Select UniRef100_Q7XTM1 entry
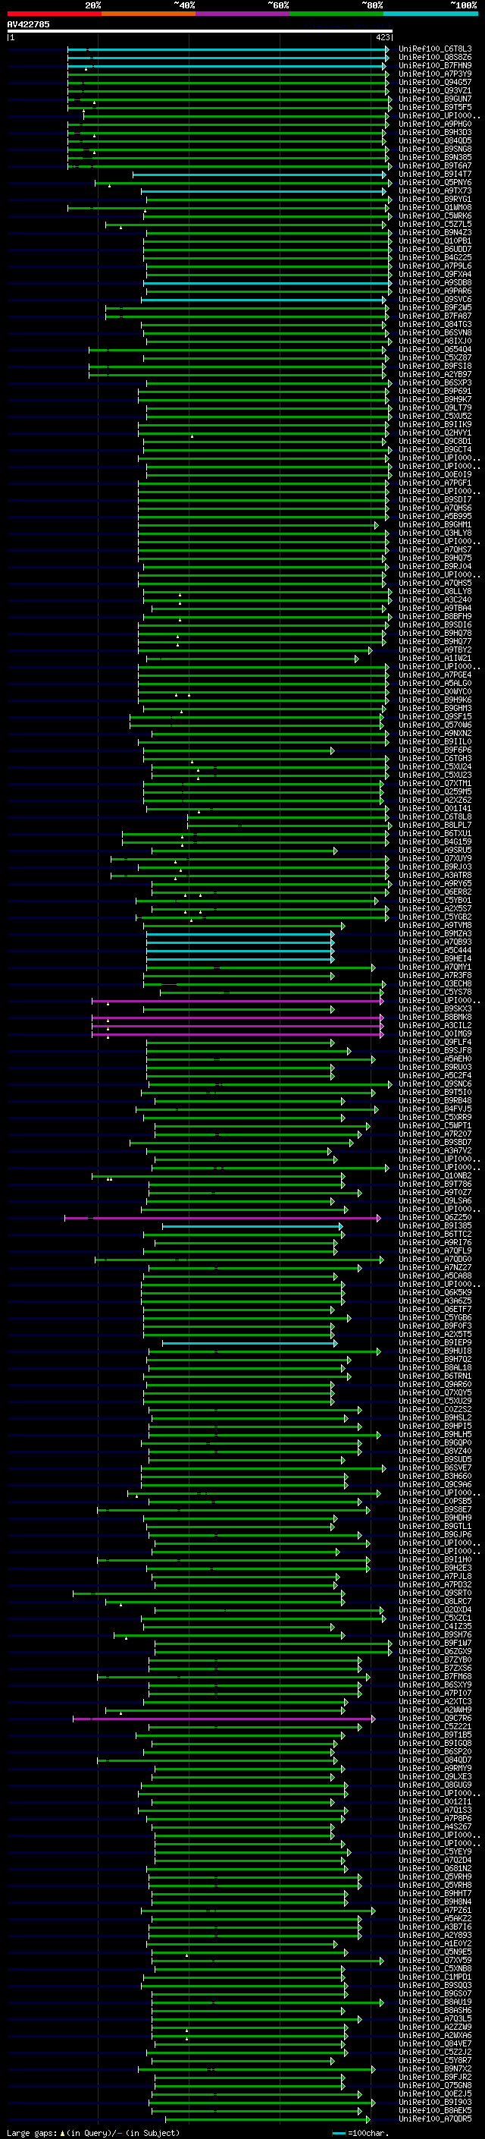 [435, 784]
